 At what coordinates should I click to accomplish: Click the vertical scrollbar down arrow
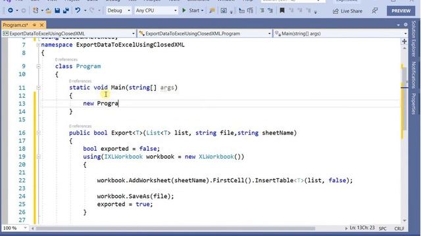point(405,220)
